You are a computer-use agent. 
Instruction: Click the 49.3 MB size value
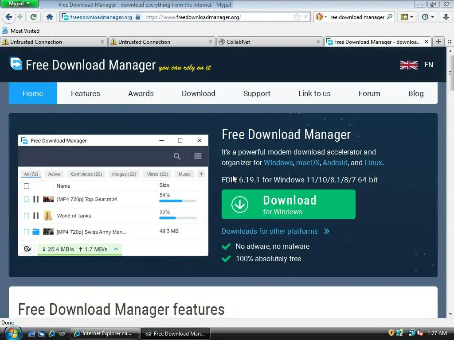[x=169, y=231]
